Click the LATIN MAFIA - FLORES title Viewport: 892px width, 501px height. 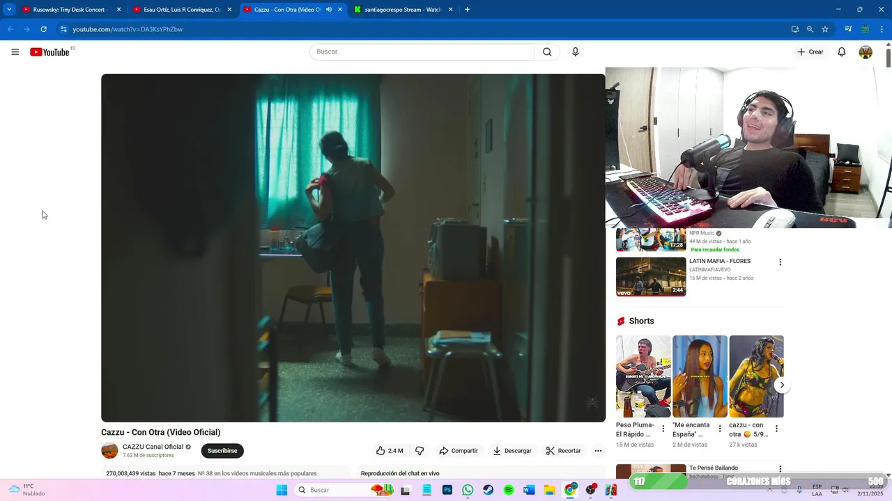pos(720,261)
